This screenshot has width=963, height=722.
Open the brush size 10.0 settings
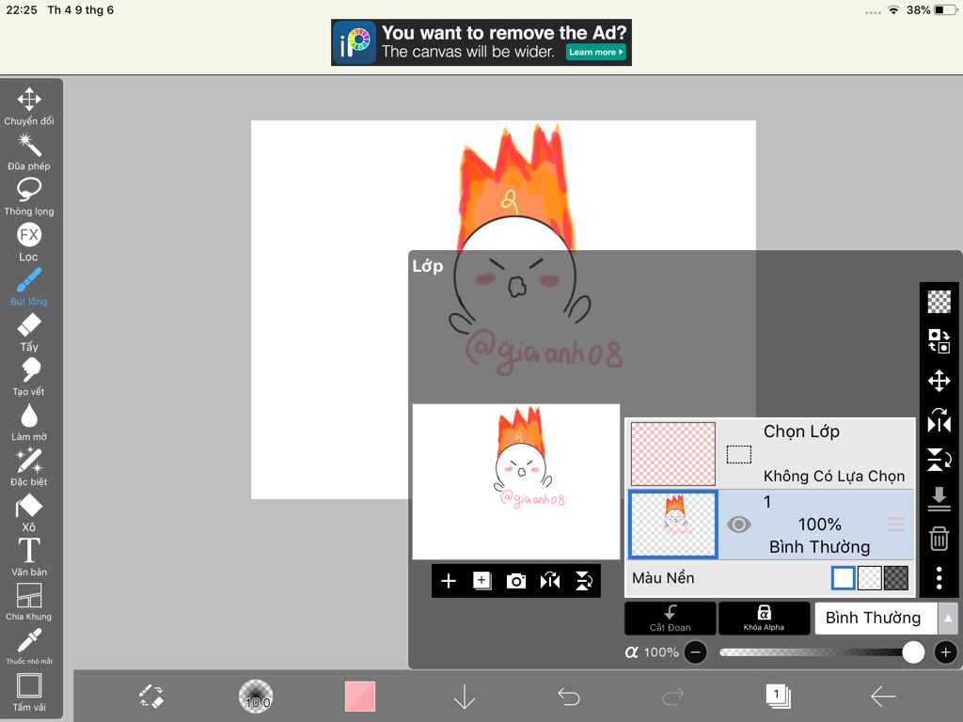click(x=256, y=697)
